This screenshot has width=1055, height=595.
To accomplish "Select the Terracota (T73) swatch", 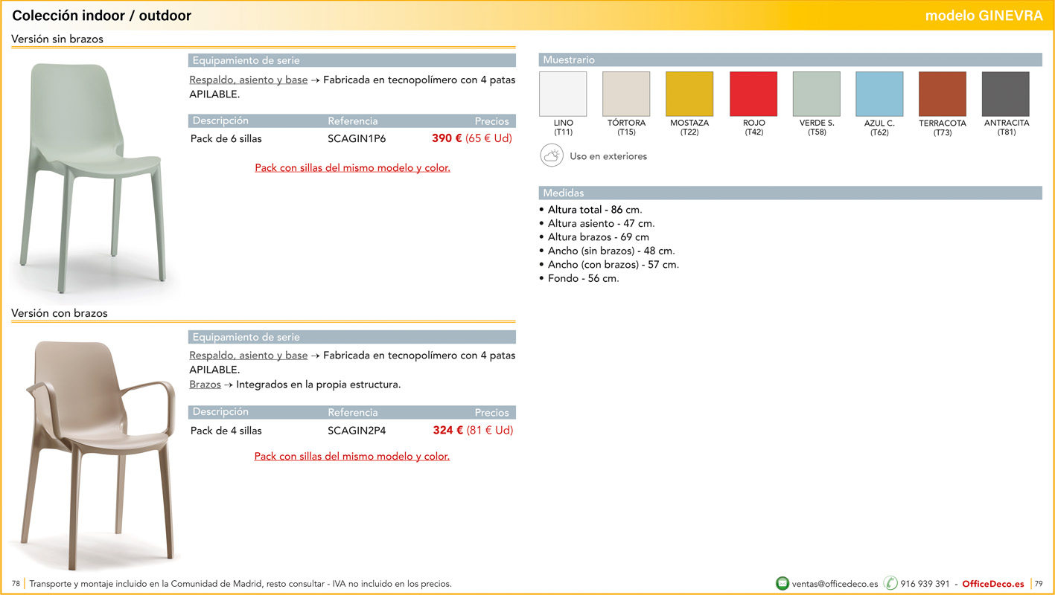I will tap(943, 94).
